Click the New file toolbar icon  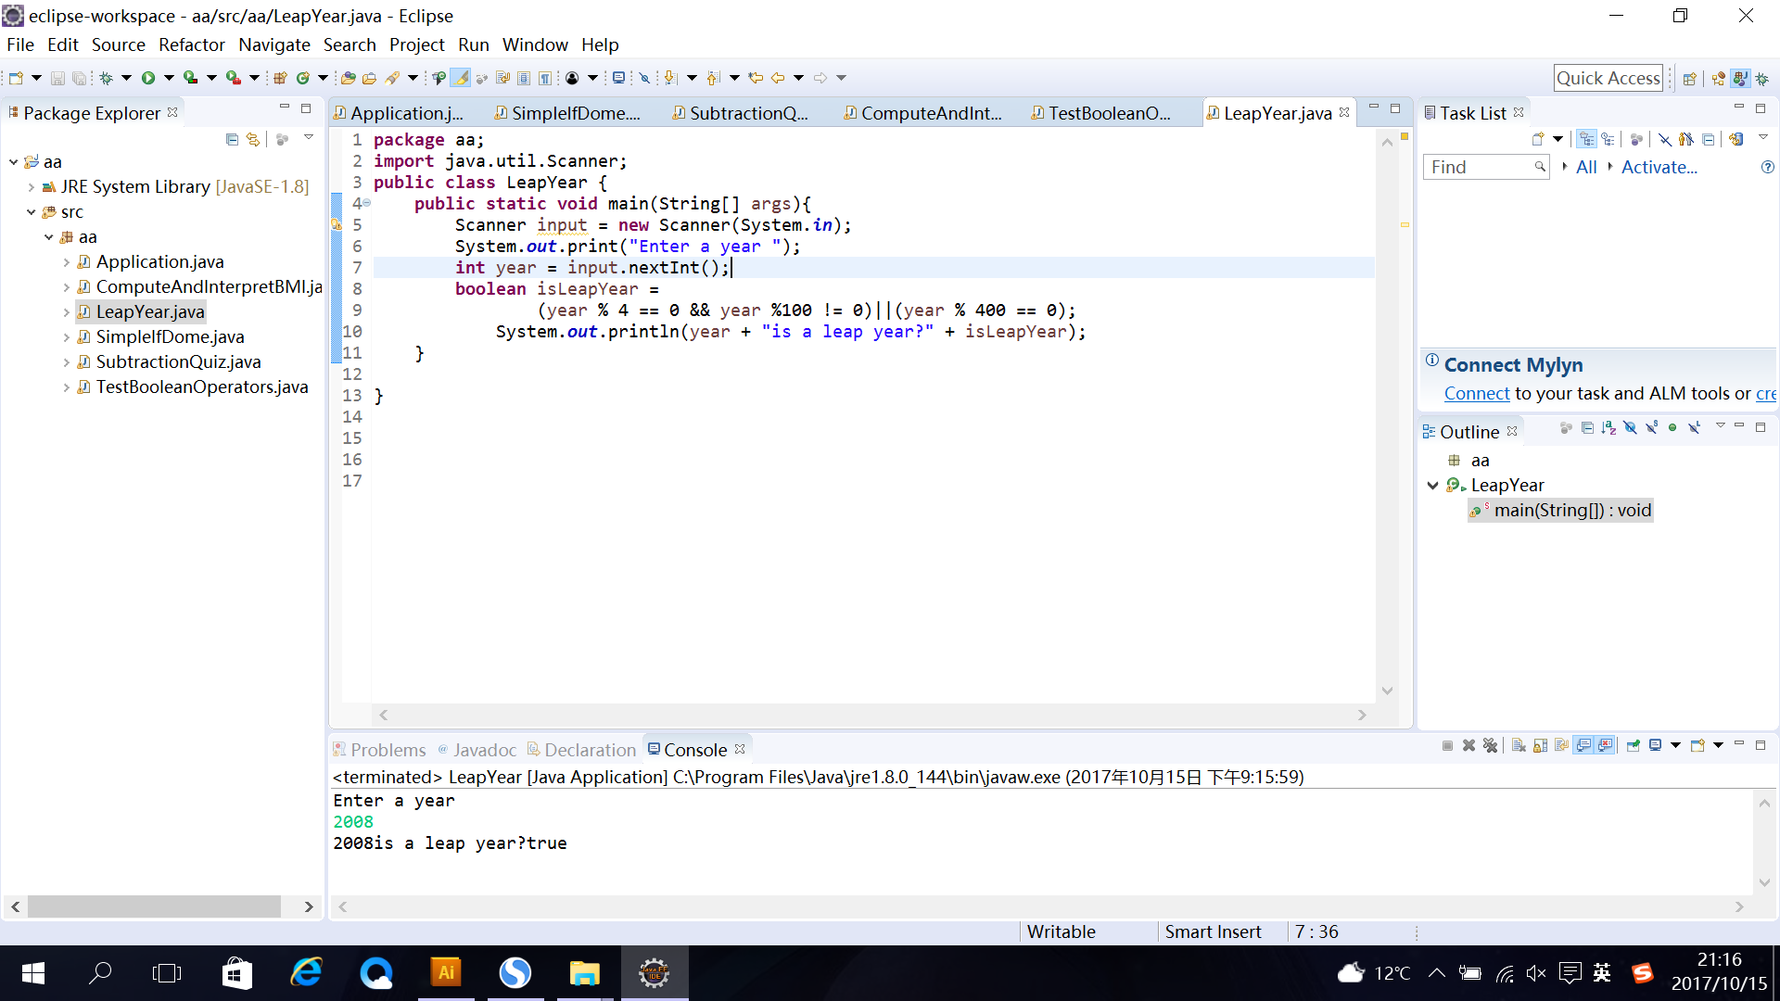point(16,78)
